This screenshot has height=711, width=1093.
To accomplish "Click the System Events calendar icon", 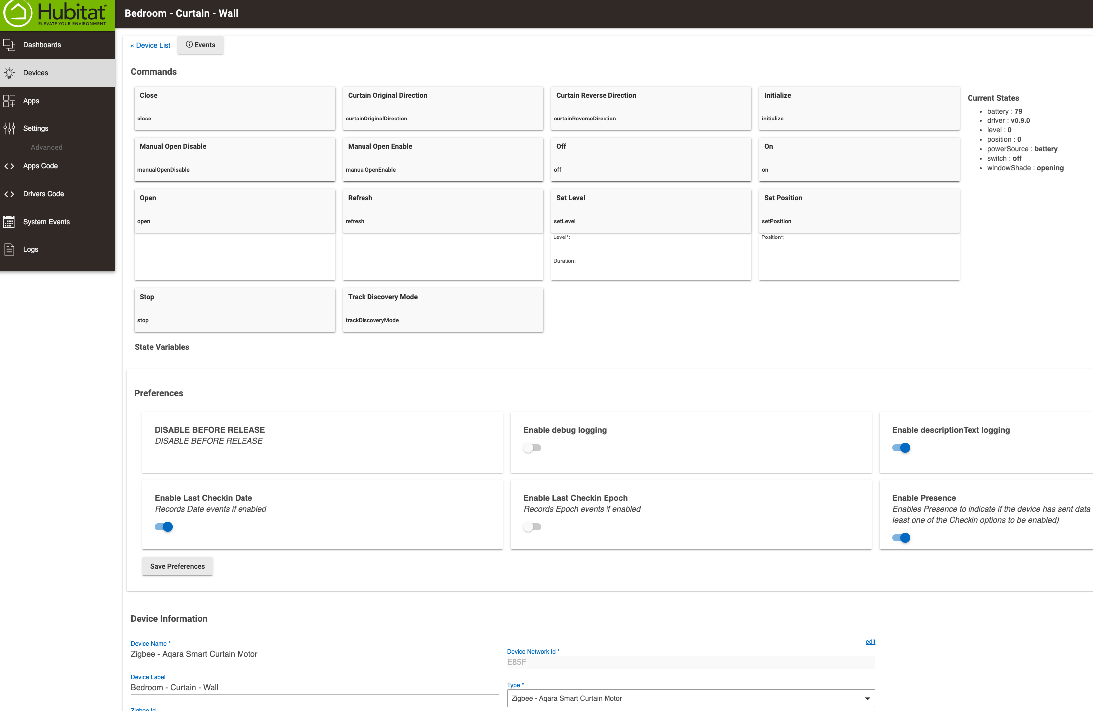I will tap(9, 222).
